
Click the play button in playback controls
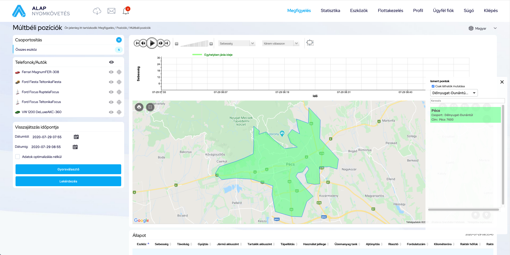(152, 43)
